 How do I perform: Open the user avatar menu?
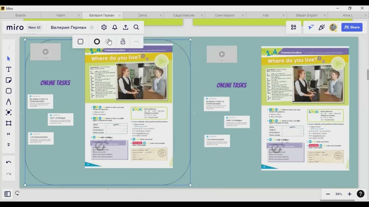pos(333,27)
